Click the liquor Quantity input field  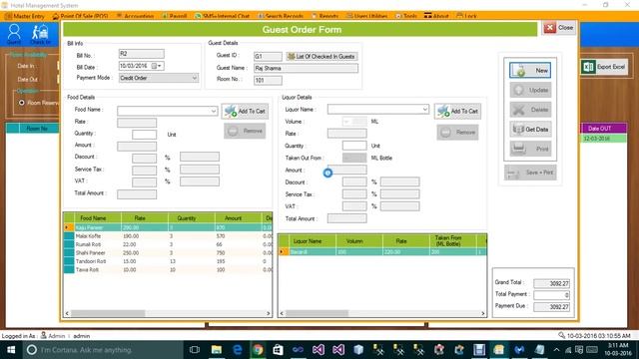click(354, 146)
